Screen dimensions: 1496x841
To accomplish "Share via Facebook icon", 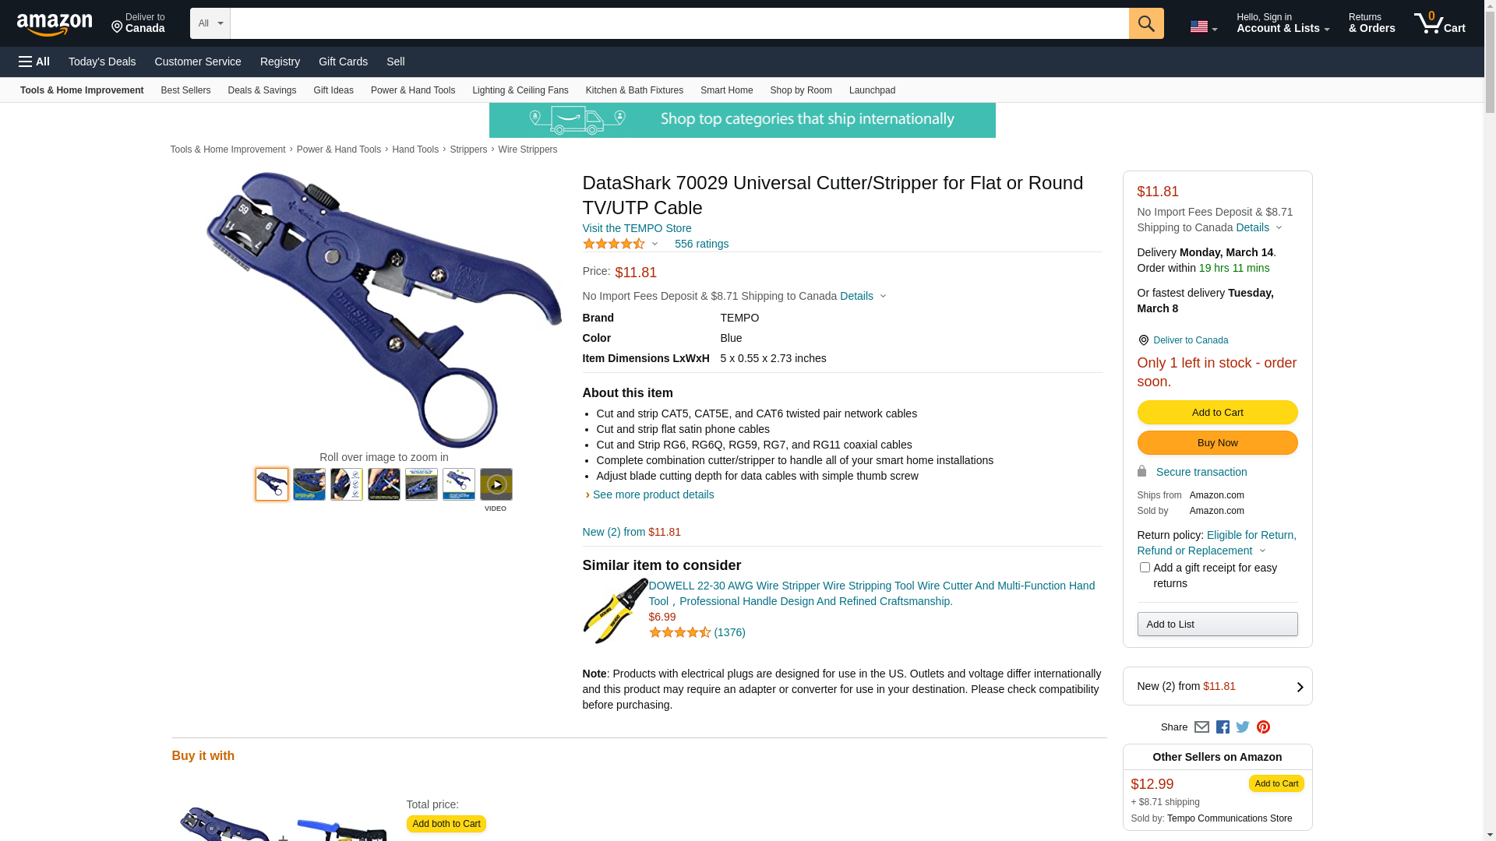I will (1223, 727).
